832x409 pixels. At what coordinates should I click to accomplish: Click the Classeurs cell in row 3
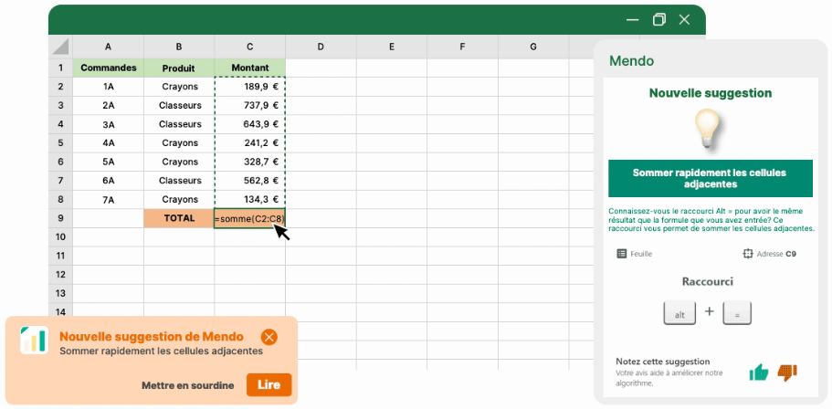179,106
